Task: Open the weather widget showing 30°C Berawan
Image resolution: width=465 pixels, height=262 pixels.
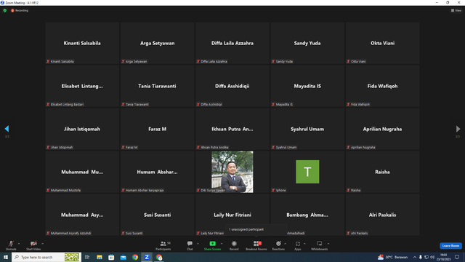Action: pyautogui.click(x=392, y=257)
